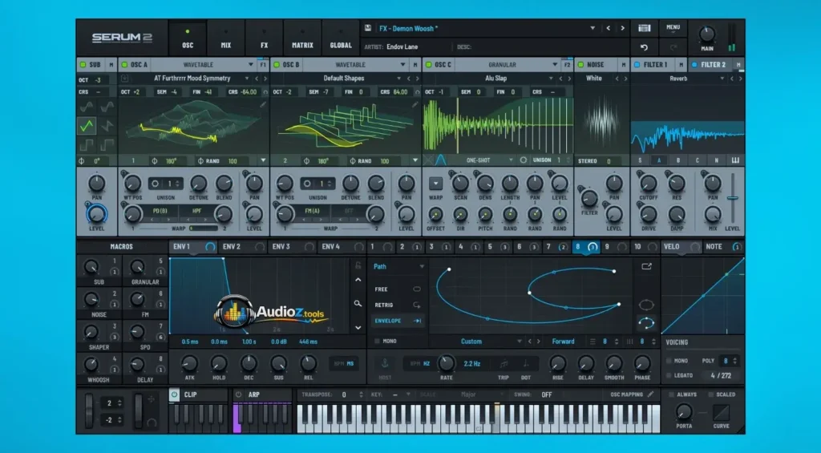Toggle the FILTER 1 enable switch
Image resolution: width=821 pixels, height=453 pixels.
coord(637,64)
